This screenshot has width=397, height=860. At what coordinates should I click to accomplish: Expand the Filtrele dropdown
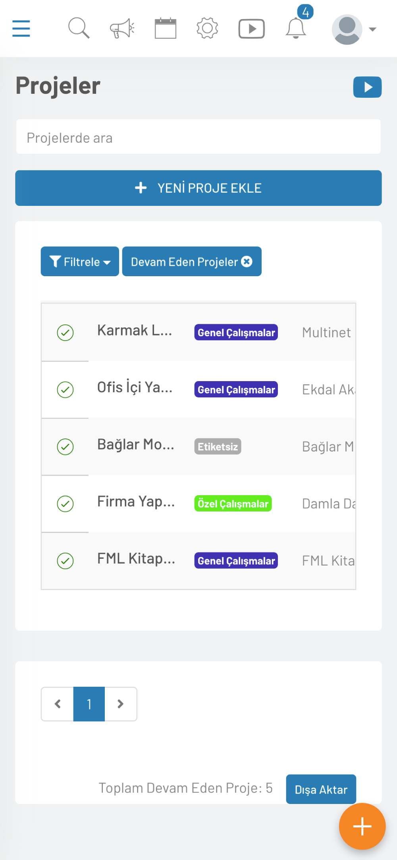pos(80,261)
